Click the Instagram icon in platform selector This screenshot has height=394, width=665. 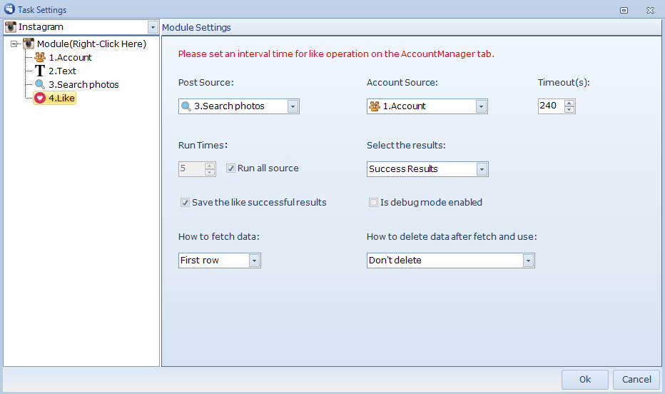(x=11, y=27)
